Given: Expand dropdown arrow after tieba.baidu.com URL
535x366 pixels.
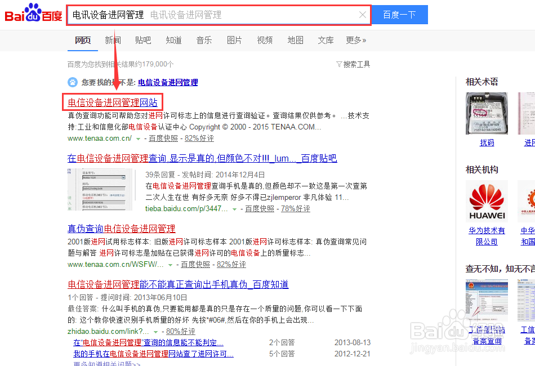Looking at the screenshot, I should [x=234, y=209].
